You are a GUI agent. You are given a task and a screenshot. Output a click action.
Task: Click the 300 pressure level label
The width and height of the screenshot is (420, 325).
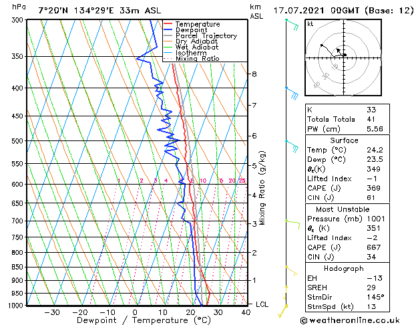point(19,20)
